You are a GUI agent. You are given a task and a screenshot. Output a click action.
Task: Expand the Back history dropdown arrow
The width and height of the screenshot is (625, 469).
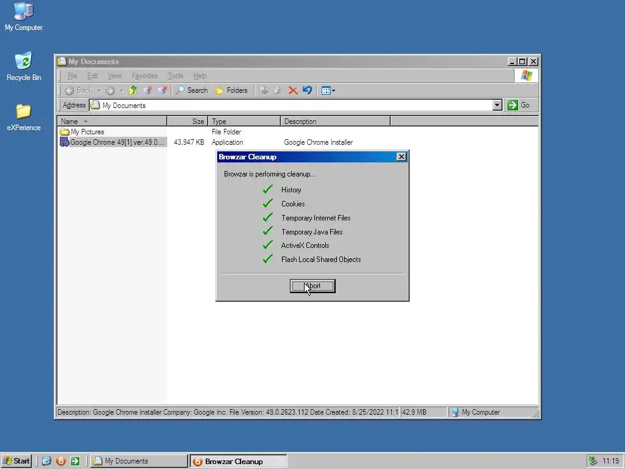click(99, 90)
